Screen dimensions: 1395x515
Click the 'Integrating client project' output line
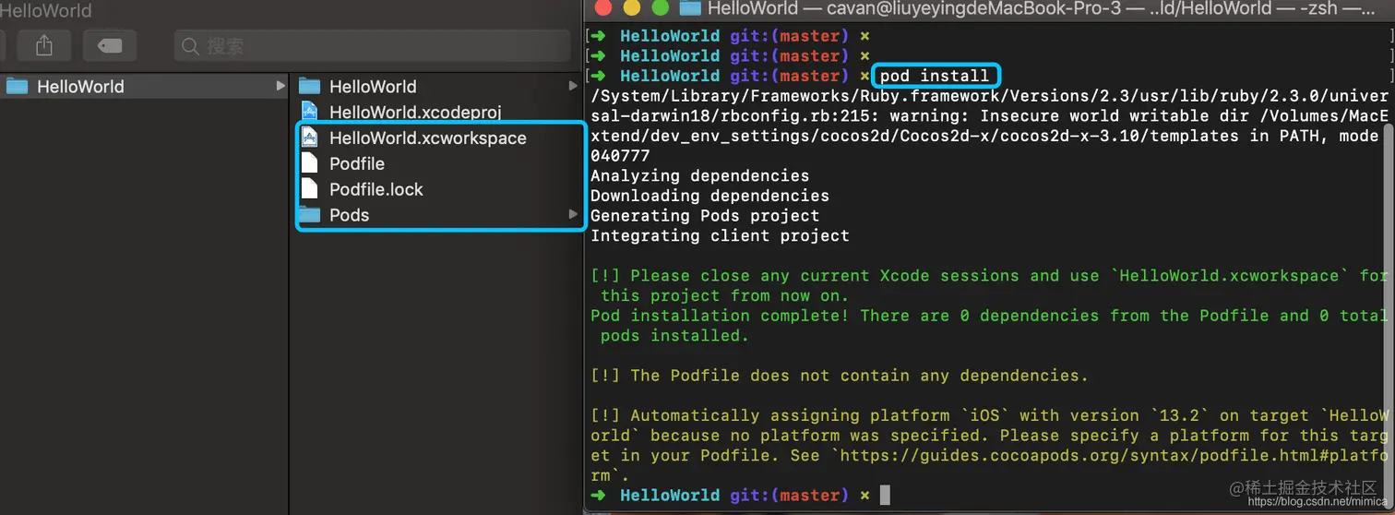pyautogui.click(x=720, y=235)
